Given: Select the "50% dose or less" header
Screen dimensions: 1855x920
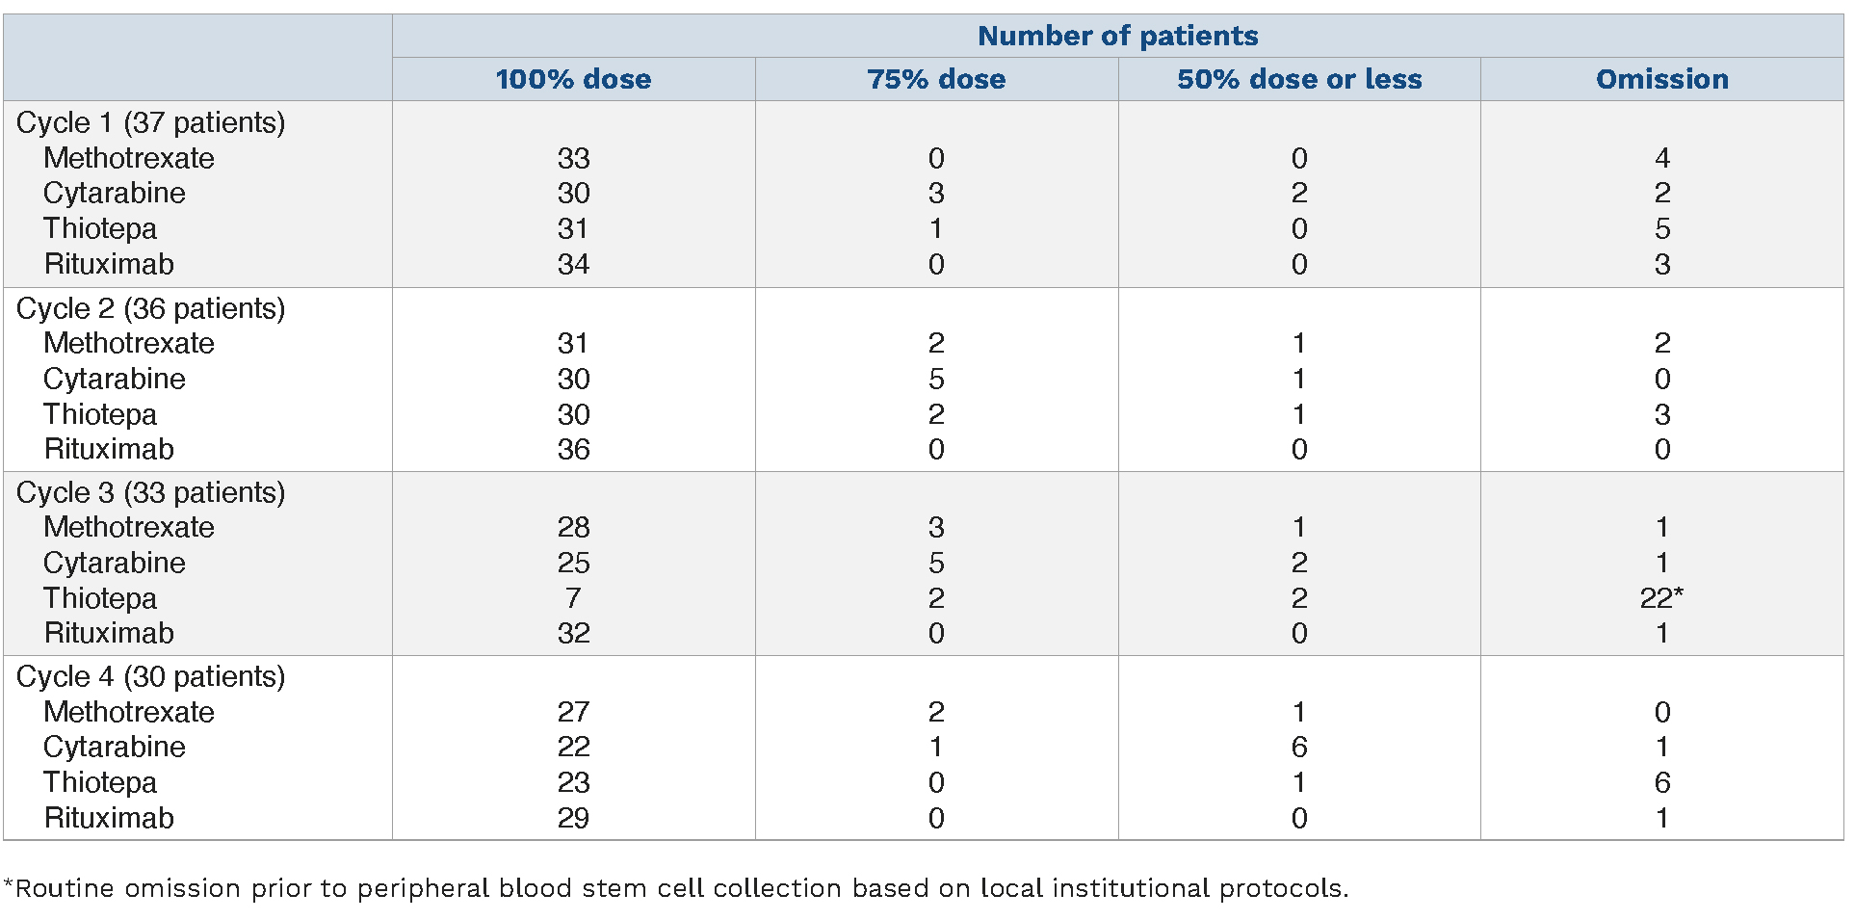Looking at the screenshot, I should tap(1299, 79).
